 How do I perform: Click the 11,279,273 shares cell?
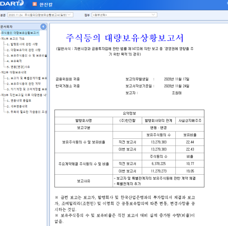tap(159, 171)
